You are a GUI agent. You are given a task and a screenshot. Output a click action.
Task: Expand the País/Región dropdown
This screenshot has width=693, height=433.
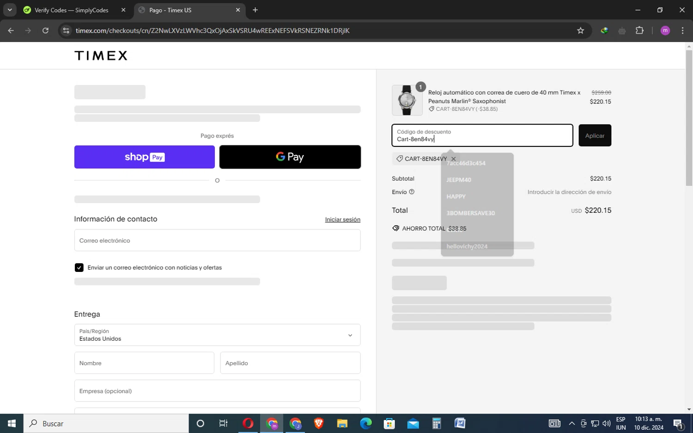click(x=217, y=335)
